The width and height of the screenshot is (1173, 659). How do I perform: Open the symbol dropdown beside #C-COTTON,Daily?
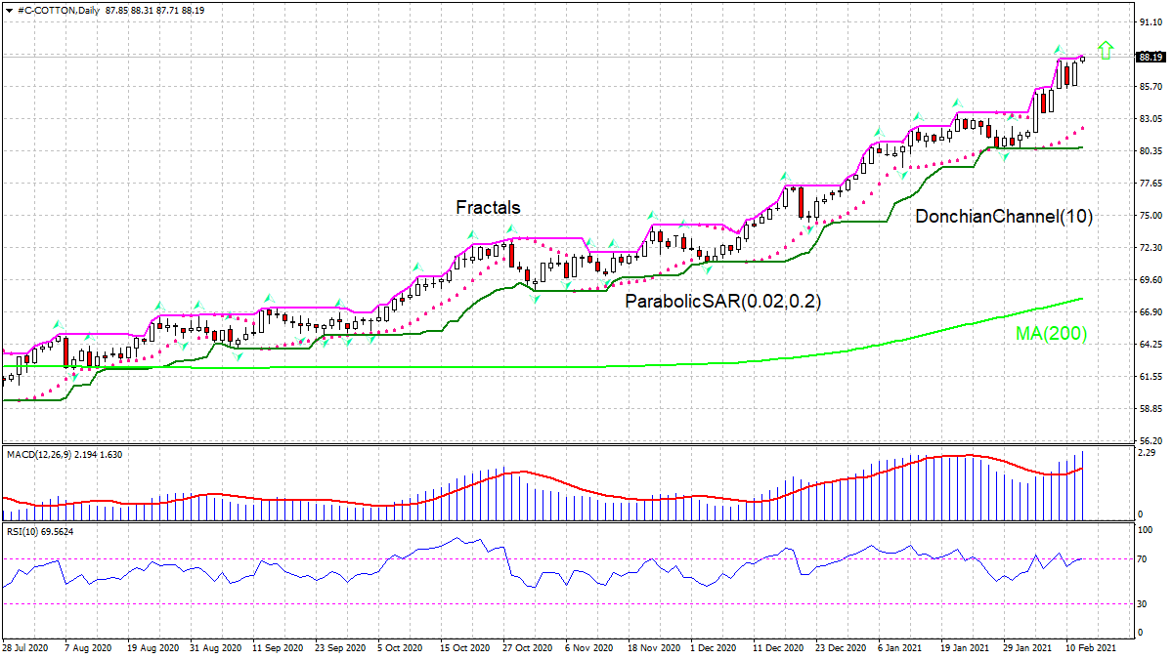[10, 11]
